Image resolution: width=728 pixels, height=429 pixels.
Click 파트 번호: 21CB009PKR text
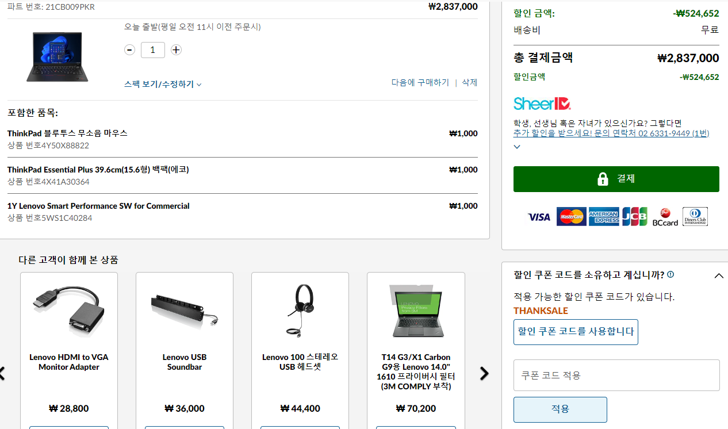coord(51,7)
